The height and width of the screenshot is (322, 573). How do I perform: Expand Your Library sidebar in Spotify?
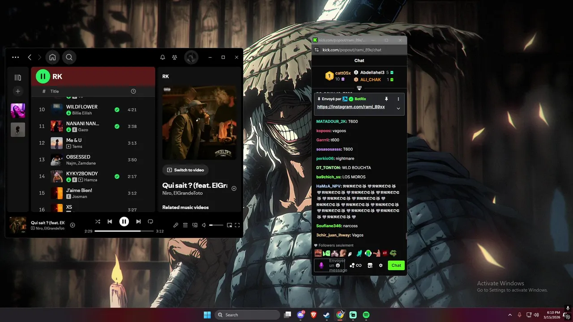click(18, 77)
